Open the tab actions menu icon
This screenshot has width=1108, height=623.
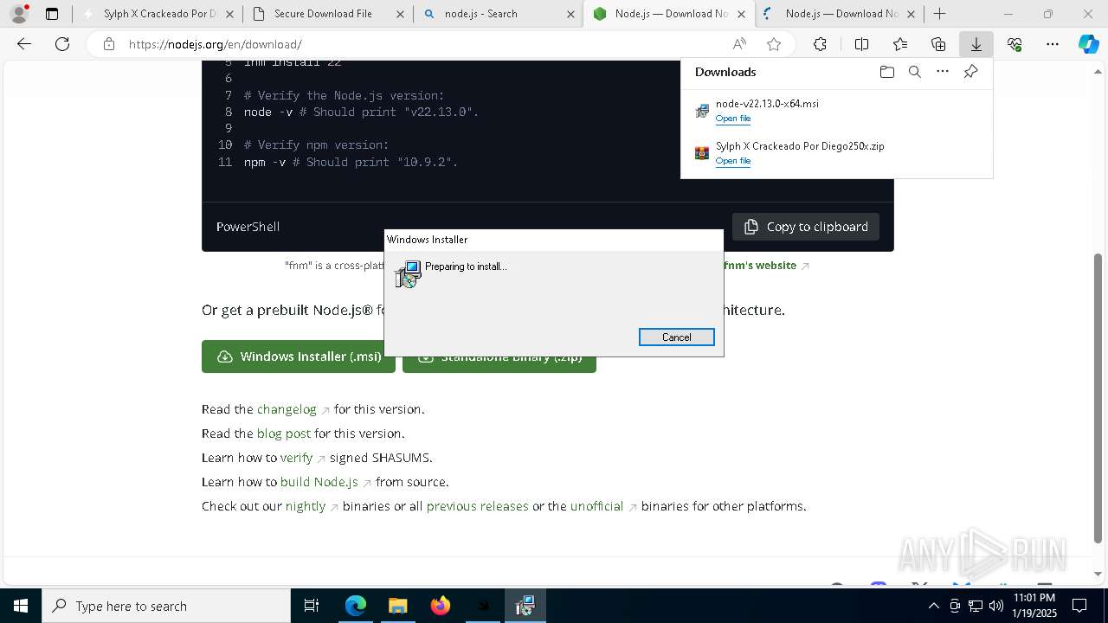[x=52, y=14]
